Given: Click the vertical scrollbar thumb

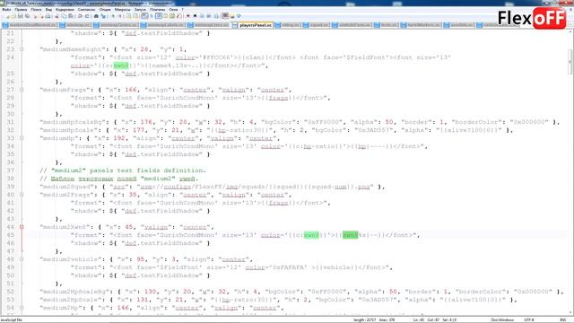Looking at the screenshot, I should coord(570,62).
